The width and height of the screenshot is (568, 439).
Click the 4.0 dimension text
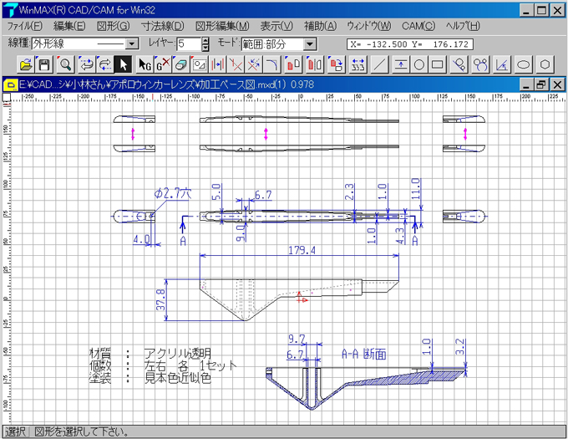(x=141, y=239)
